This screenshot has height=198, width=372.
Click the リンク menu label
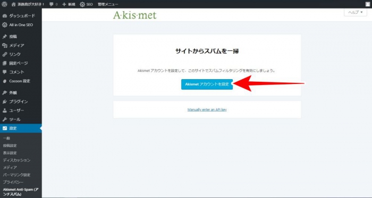point(15,54)
